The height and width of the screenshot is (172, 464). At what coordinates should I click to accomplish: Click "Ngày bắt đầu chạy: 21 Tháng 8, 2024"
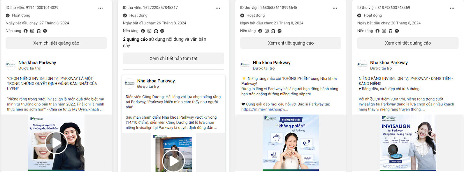(272, 23)
